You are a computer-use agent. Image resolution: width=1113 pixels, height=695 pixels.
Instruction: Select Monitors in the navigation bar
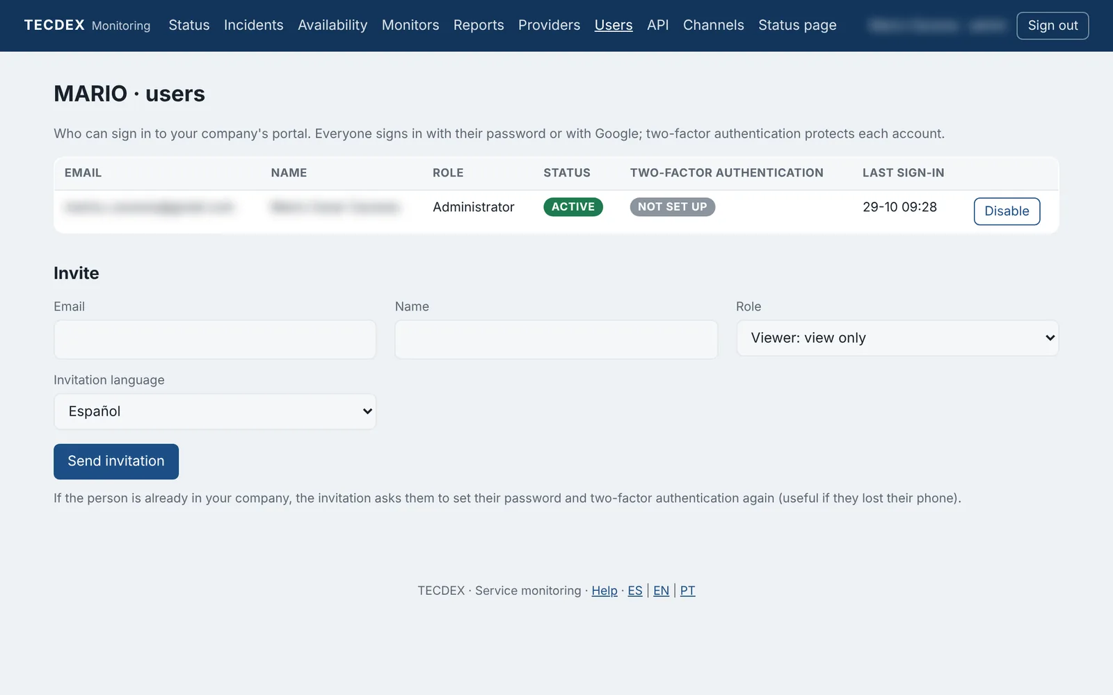pyautogui.click(x=410, y=25)
